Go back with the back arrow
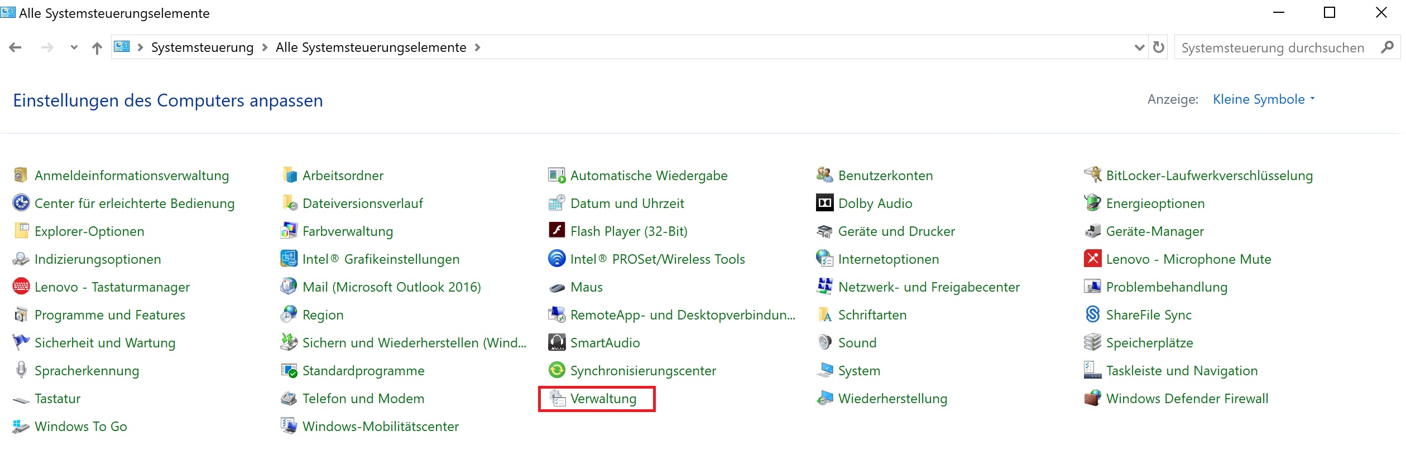The image size is (1406, 460). pos(16,48)
